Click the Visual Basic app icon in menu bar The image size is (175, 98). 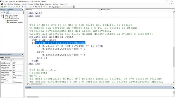2,4
